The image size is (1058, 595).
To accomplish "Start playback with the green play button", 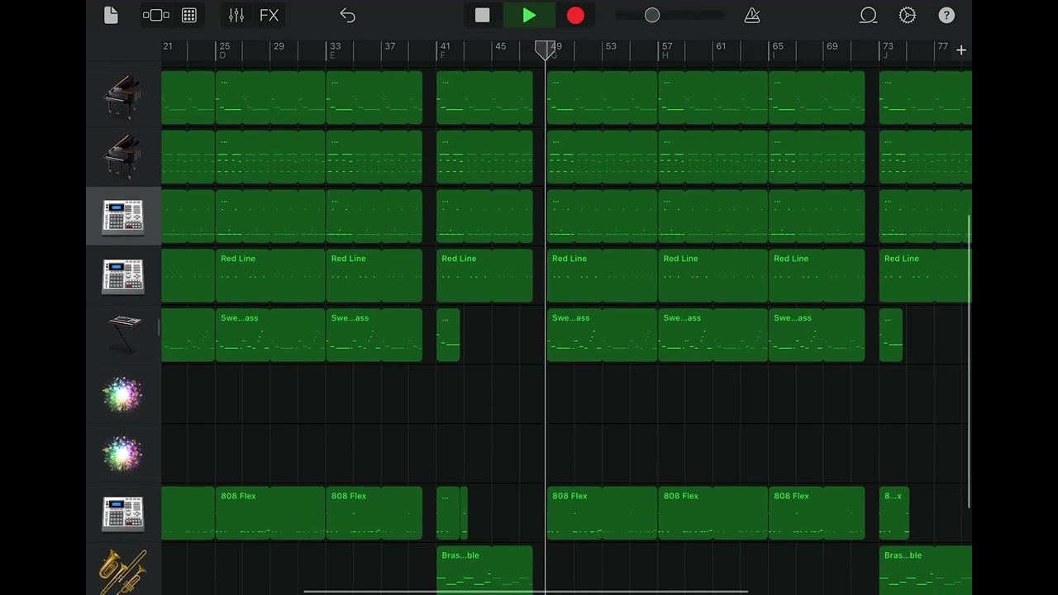I will click(x=529, y=15).
